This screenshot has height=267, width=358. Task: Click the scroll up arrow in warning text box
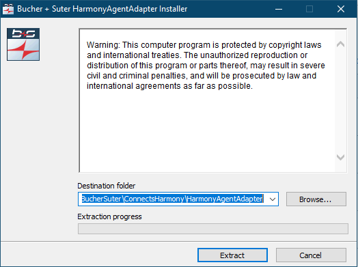tap(341, 44)
